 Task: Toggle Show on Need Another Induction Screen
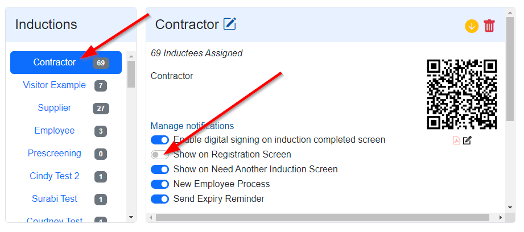160,169
